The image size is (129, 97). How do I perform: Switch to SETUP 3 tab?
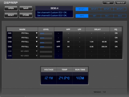[107, 9]
